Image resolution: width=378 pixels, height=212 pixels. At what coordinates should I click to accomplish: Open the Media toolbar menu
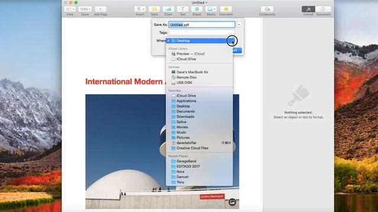point(211,9)
